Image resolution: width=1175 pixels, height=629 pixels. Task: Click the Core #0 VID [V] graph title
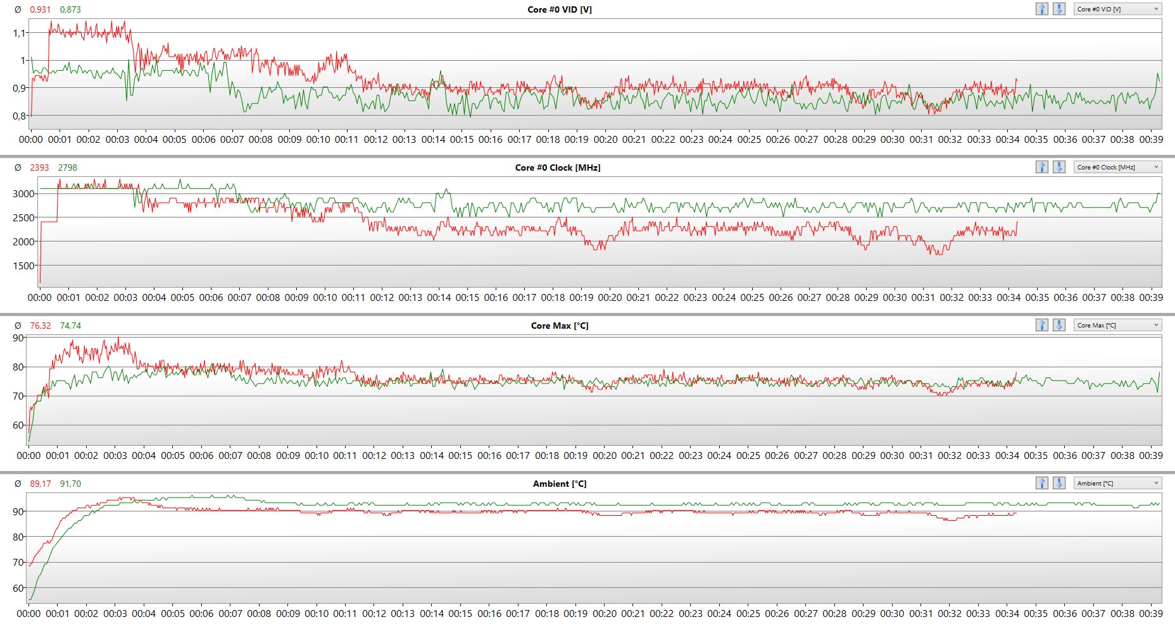coord(560,9)
